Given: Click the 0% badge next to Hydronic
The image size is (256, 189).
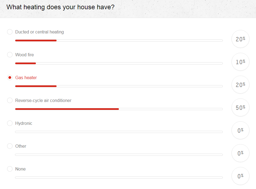Looking at the screenshot, I should click(x=240, y=130).
